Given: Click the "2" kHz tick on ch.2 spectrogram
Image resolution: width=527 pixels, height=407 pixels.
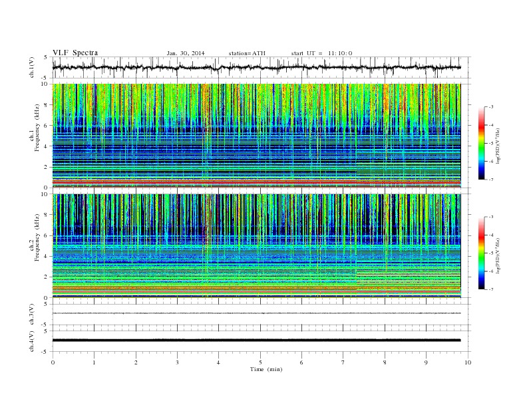Looking at the screenshot, I should tap(47, 277).
